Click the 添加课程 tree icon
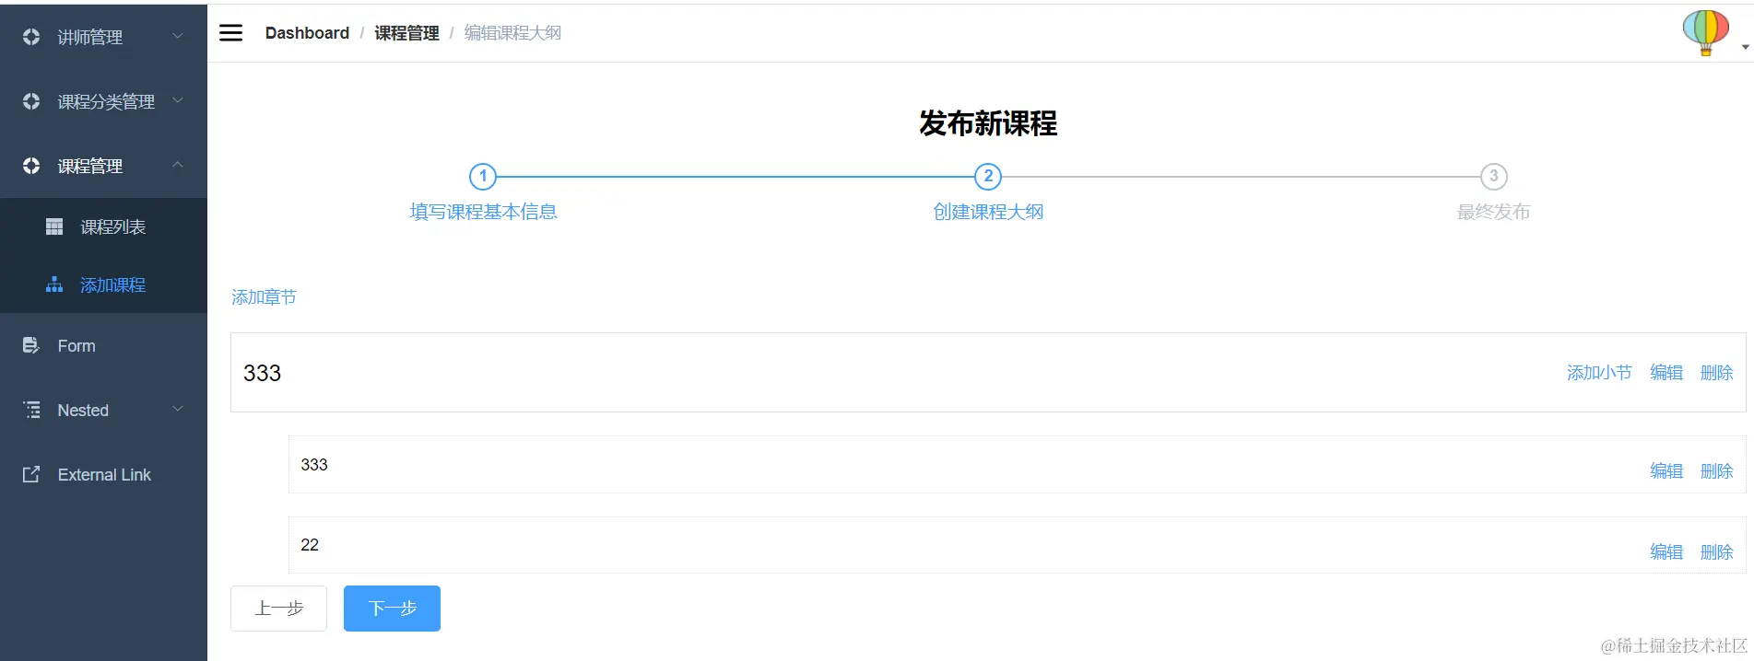The height and width of the screenshot is (661, 1754). coord(54,284)
